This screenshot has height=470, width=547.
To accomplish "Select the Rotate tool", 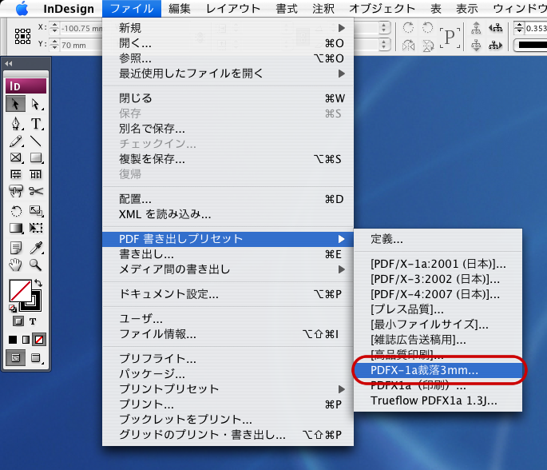I will pyautogui.click(x=15, y=211).
